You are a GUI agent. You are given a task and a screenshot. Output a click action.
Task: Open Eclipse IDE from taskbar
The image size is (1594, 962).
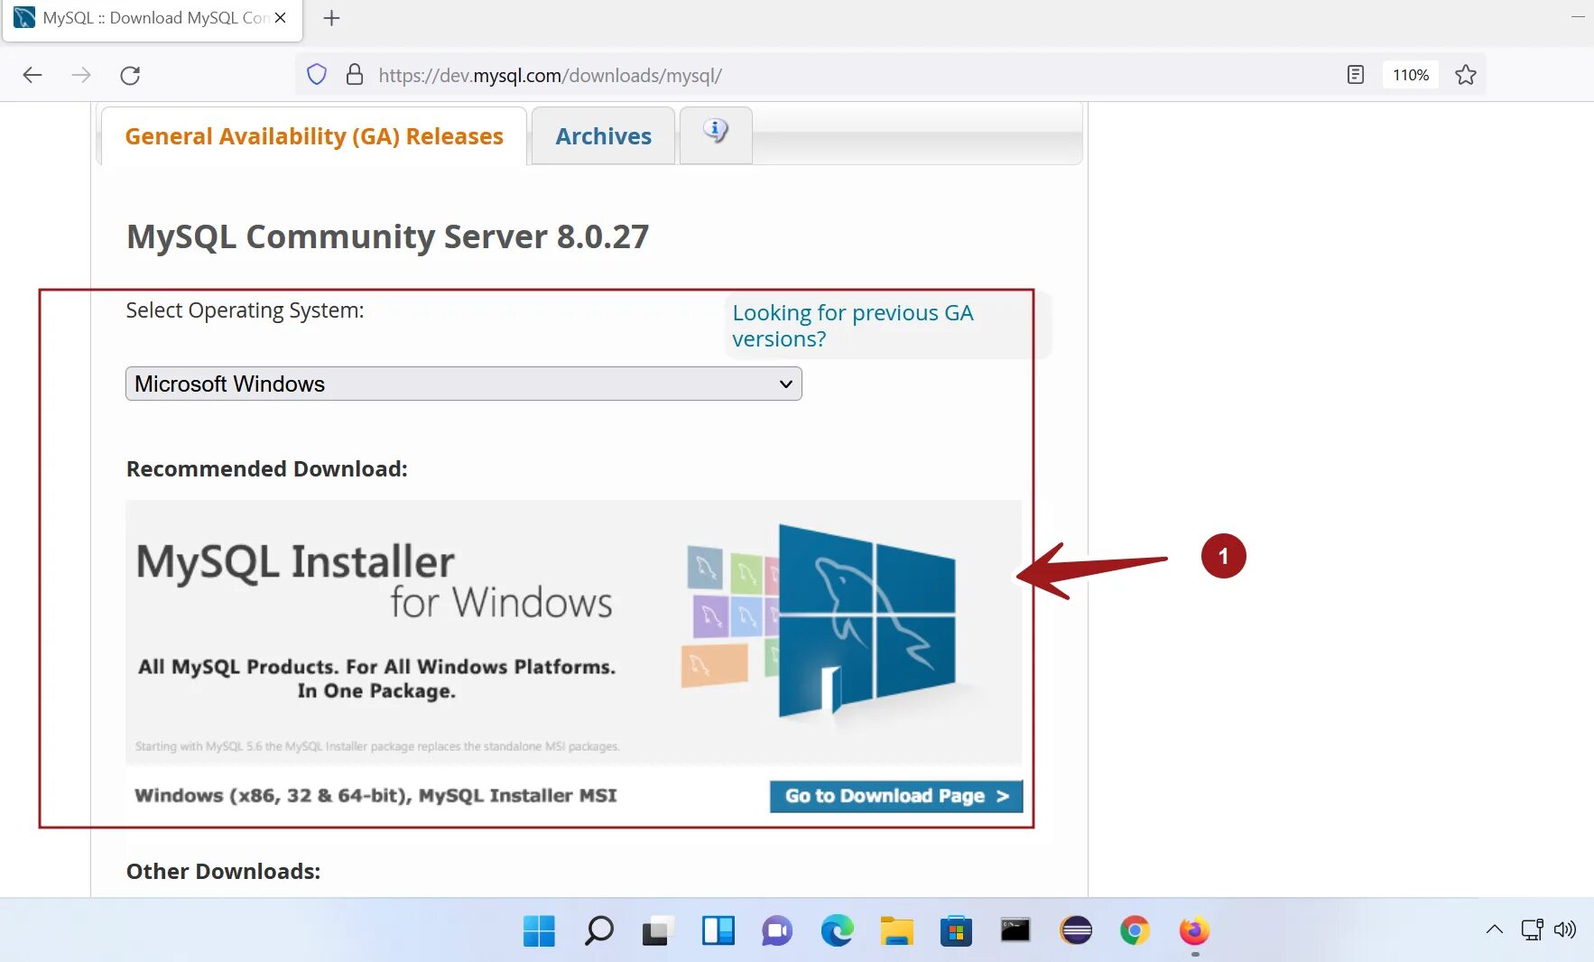pyautogui.click(x=1076, y=930)
